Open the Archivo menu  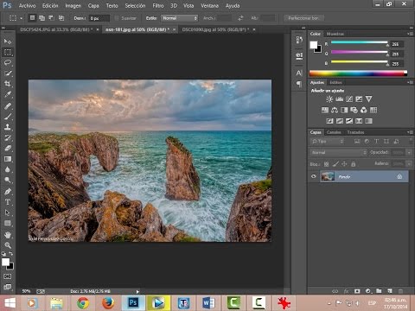click(27, 6)
